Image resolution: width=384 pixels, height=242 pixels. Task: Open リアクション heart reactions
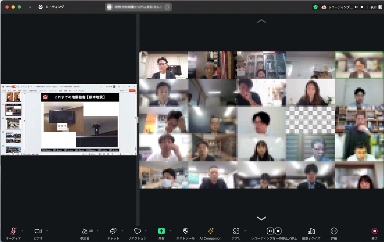coord(137,231)
